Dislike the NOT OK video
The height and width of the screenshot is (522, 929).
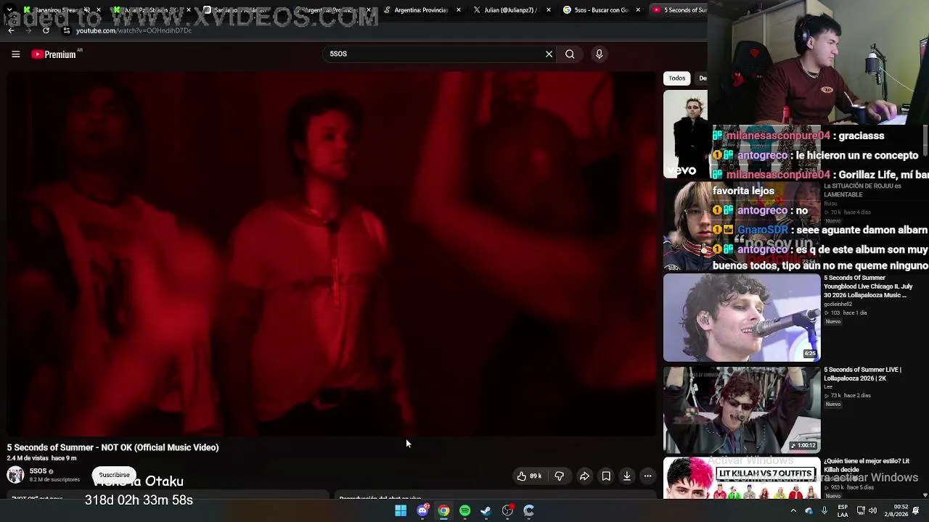559,476
